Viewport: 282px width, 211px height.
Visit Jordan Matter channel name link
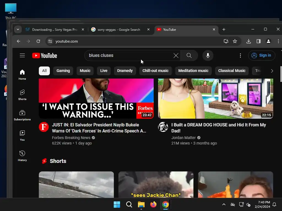[183, 138]
